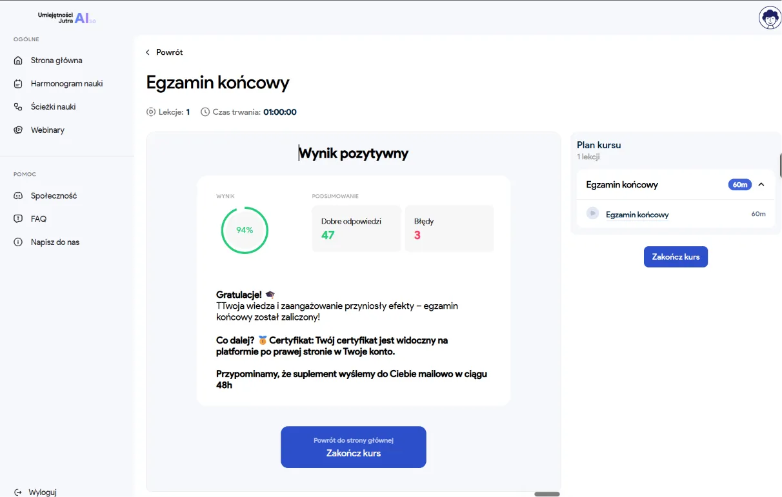The height and width of the screenshot is (497, 782).
Task: Click the Powrót back link
Action: (x=170, y=52)
